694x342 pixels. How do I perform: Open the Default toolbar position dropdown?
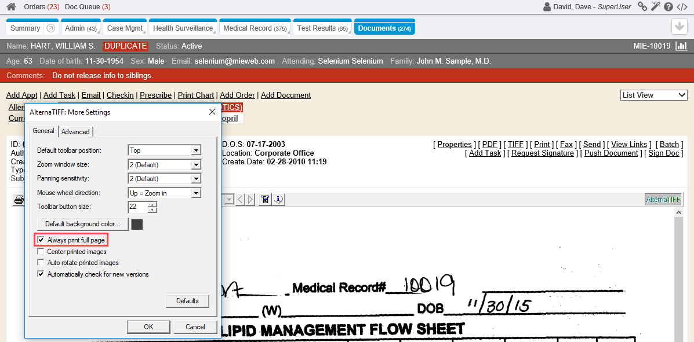tap(196, 150)
